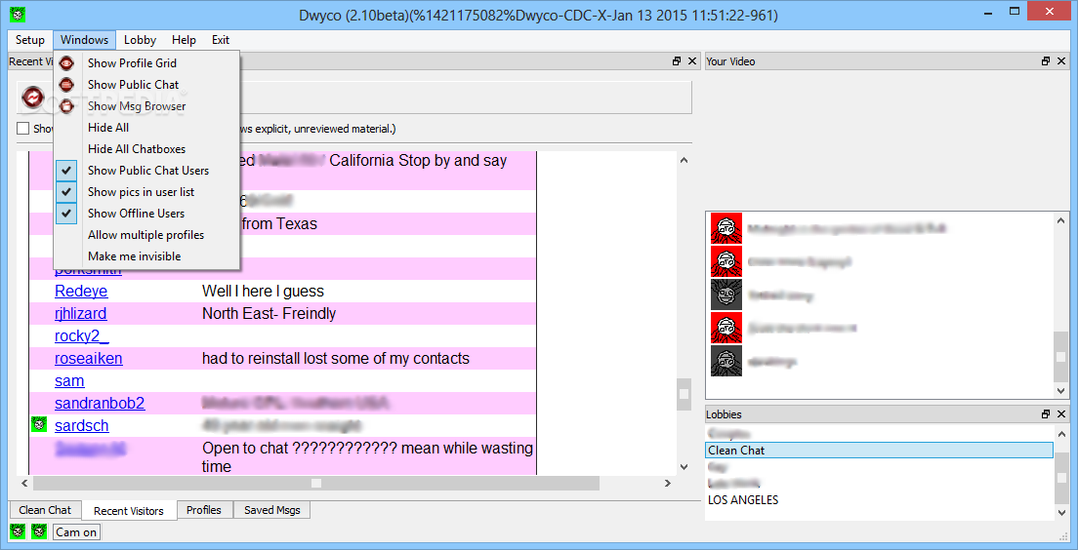Click the leftmost green status icon at bottom

(x=19, y=531)
